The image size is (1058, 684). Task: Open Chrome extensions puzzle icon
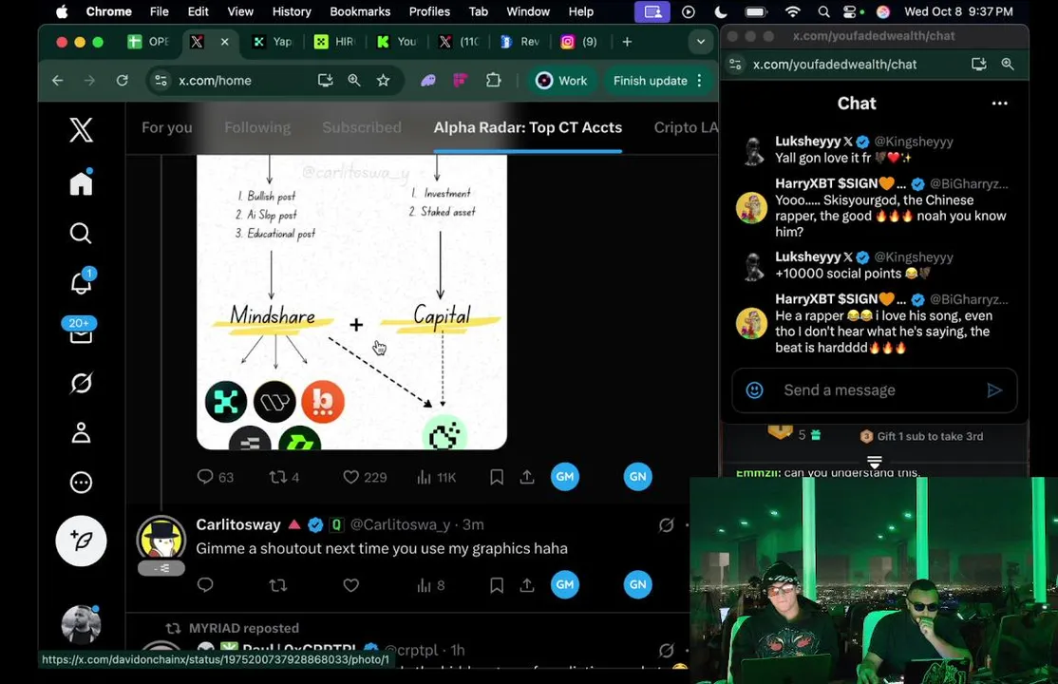pyautogui.click(x=493, y=81)
